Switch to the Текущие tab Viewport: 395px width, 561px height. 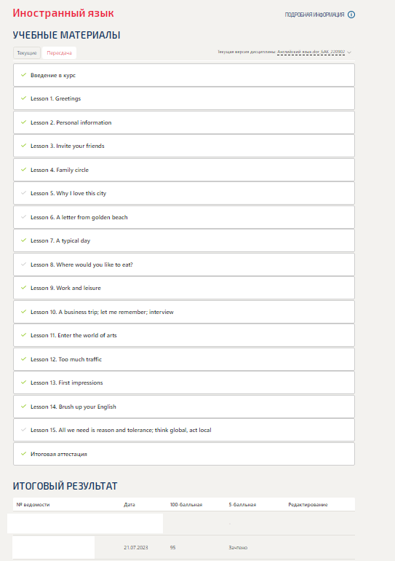coord(27,53)
